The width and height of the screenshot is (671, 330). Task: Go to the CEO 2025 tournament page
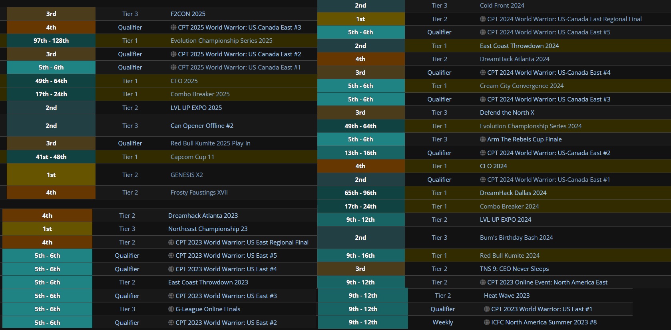(184, 81)
